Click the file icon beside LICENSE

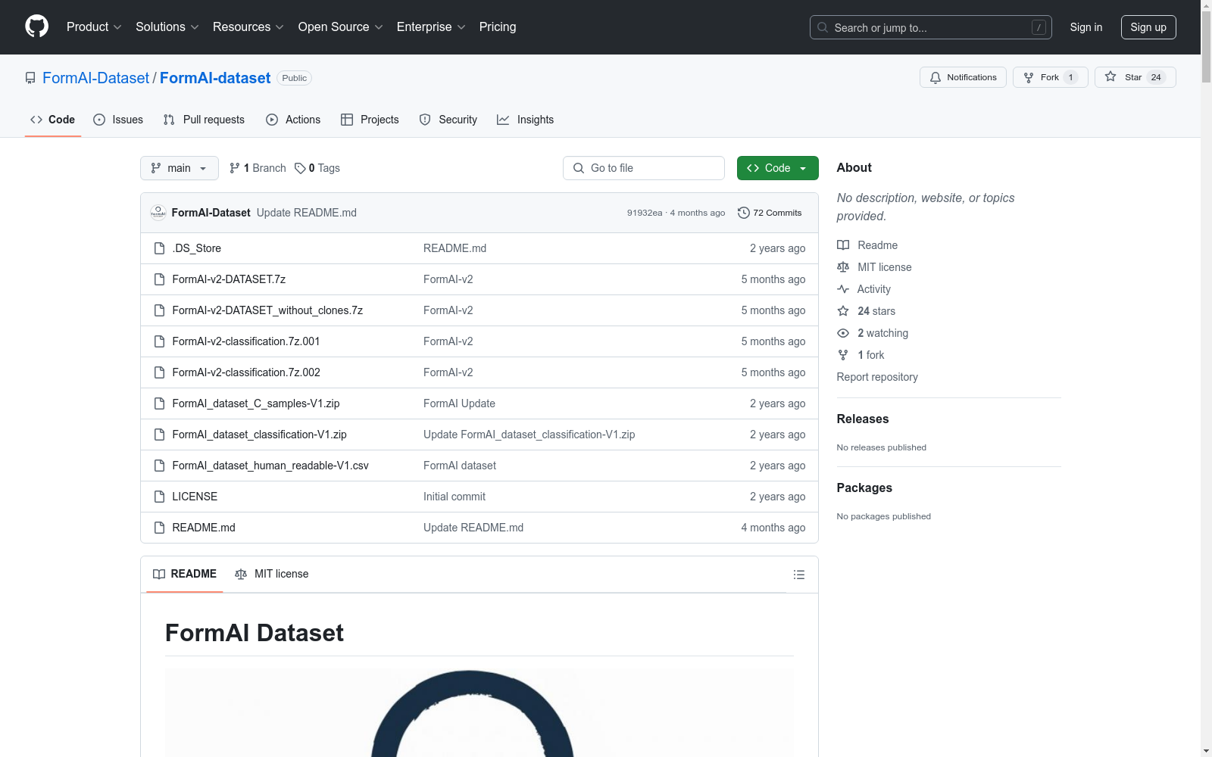coord(159,497)
